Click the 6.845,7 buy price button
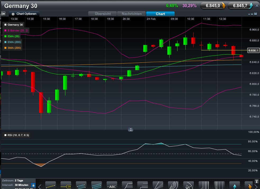Screen dimensions: 260x189 [x=240, y=5]
